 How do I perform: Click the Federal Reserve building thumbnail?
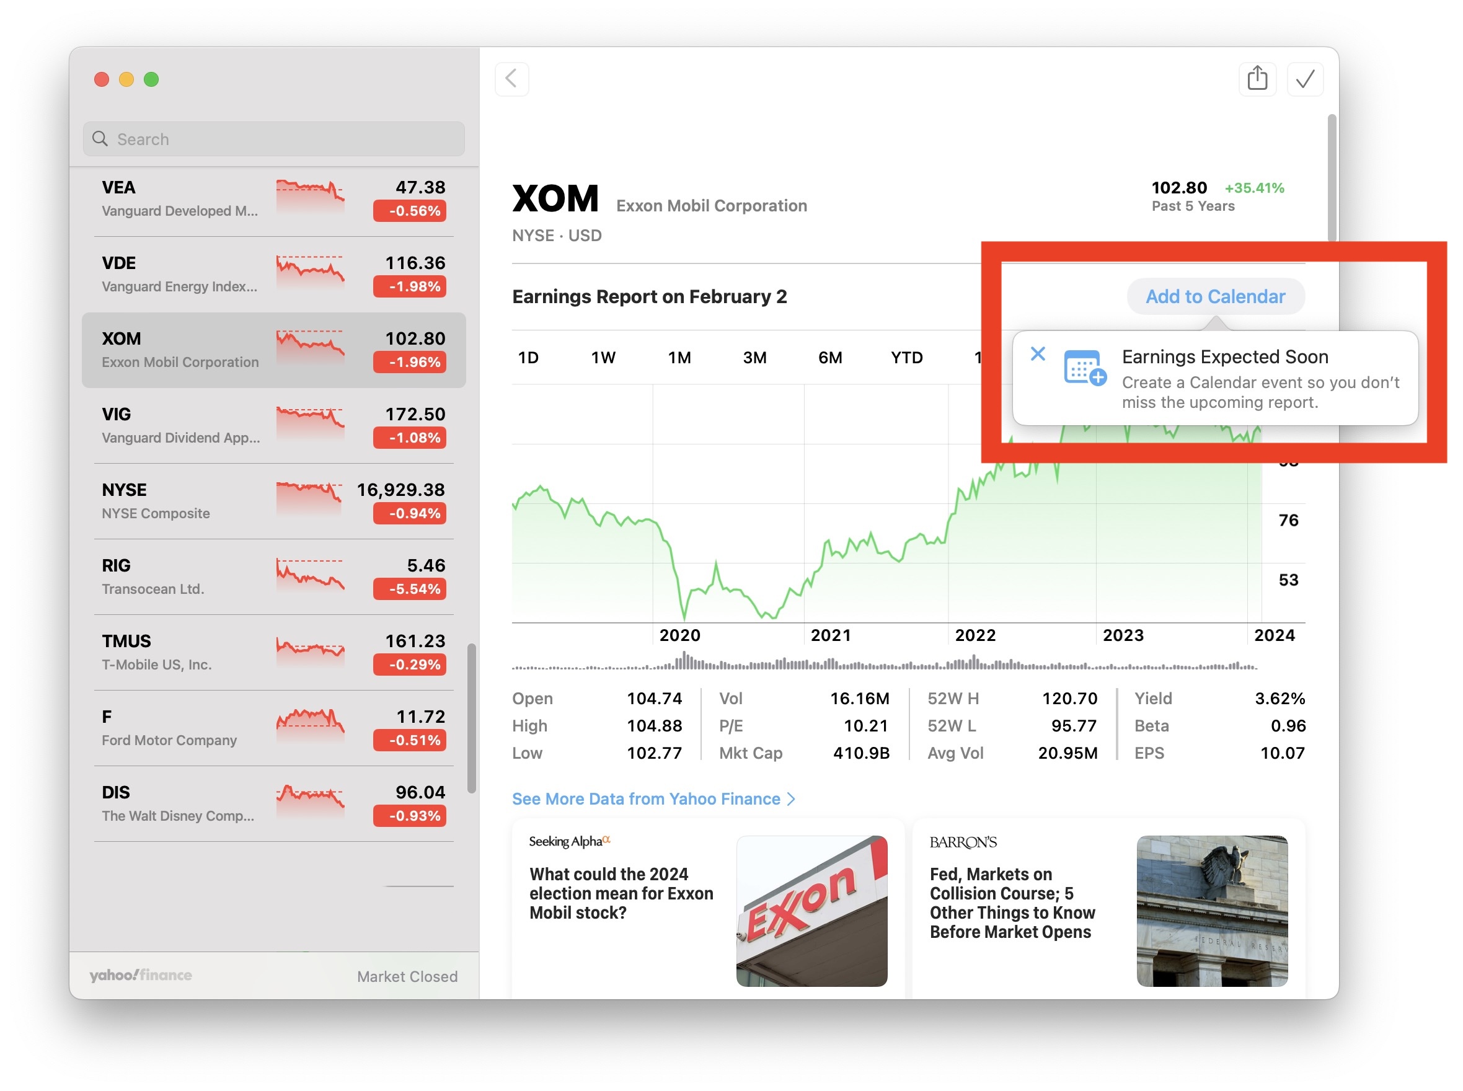pos(1211,911)
